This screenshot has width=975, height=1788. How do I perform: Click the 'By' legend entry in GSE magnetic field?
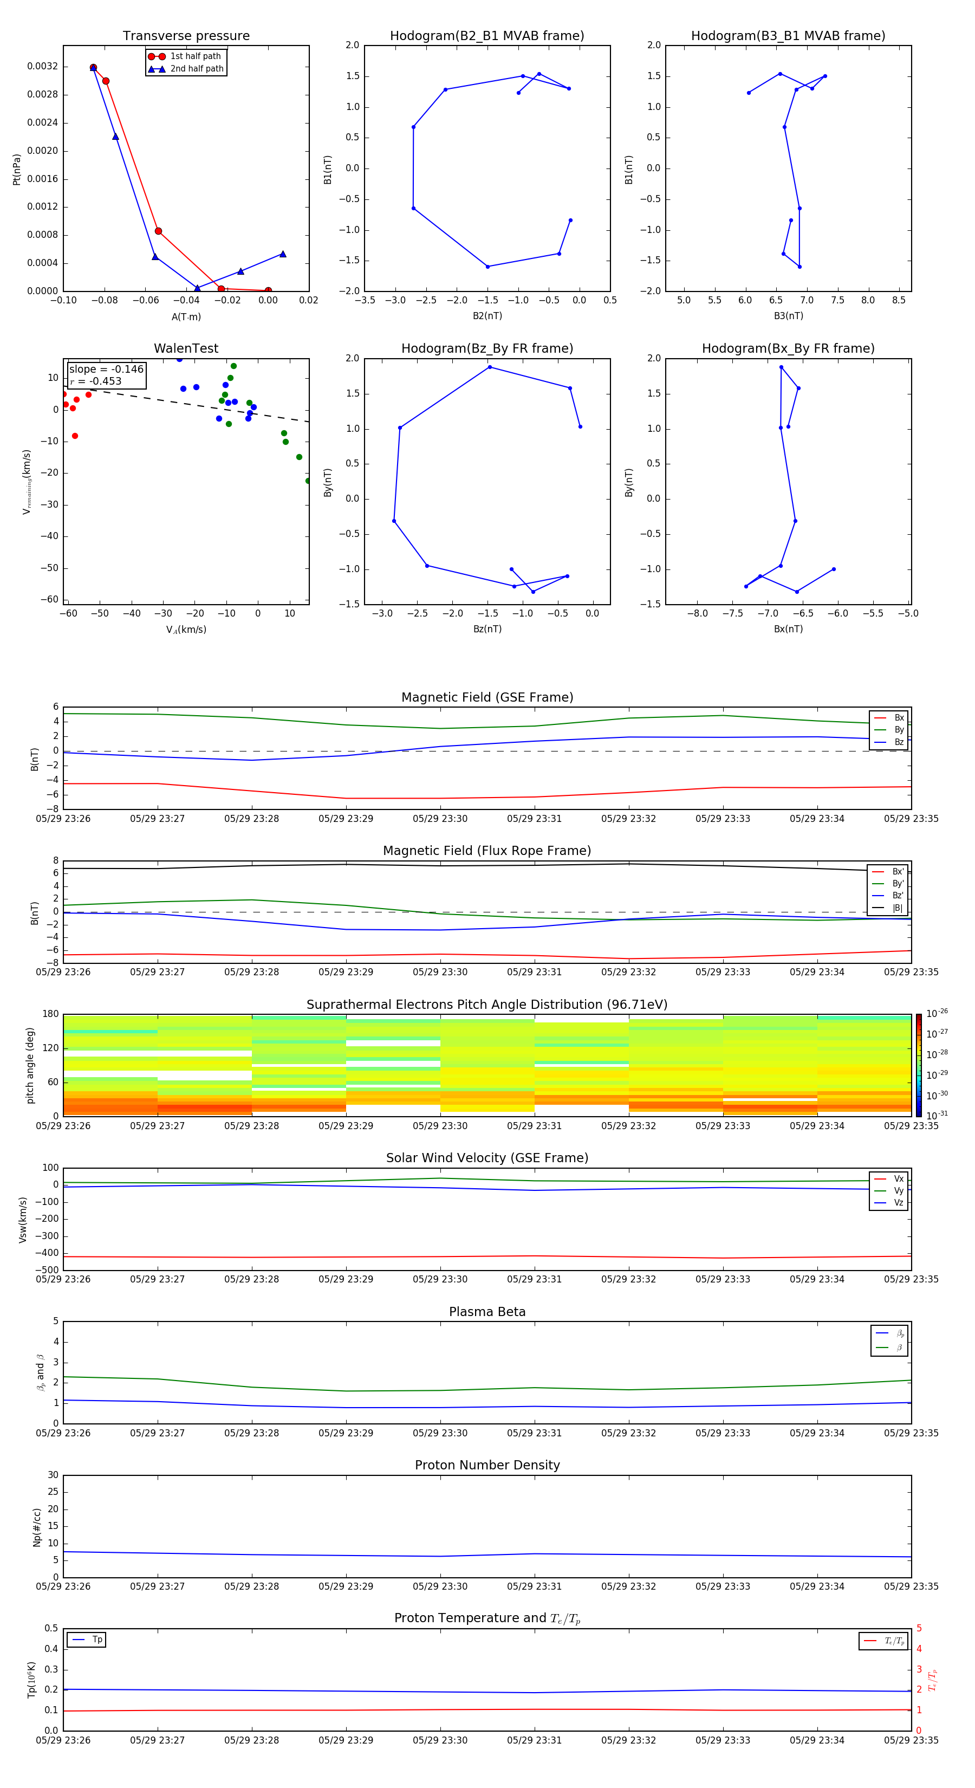[x=889, y=729]
